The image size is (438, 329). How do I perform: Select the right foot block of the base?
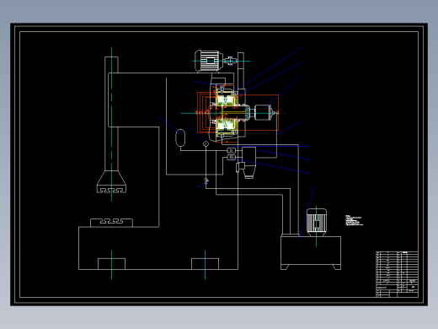(x=205, y=264)
